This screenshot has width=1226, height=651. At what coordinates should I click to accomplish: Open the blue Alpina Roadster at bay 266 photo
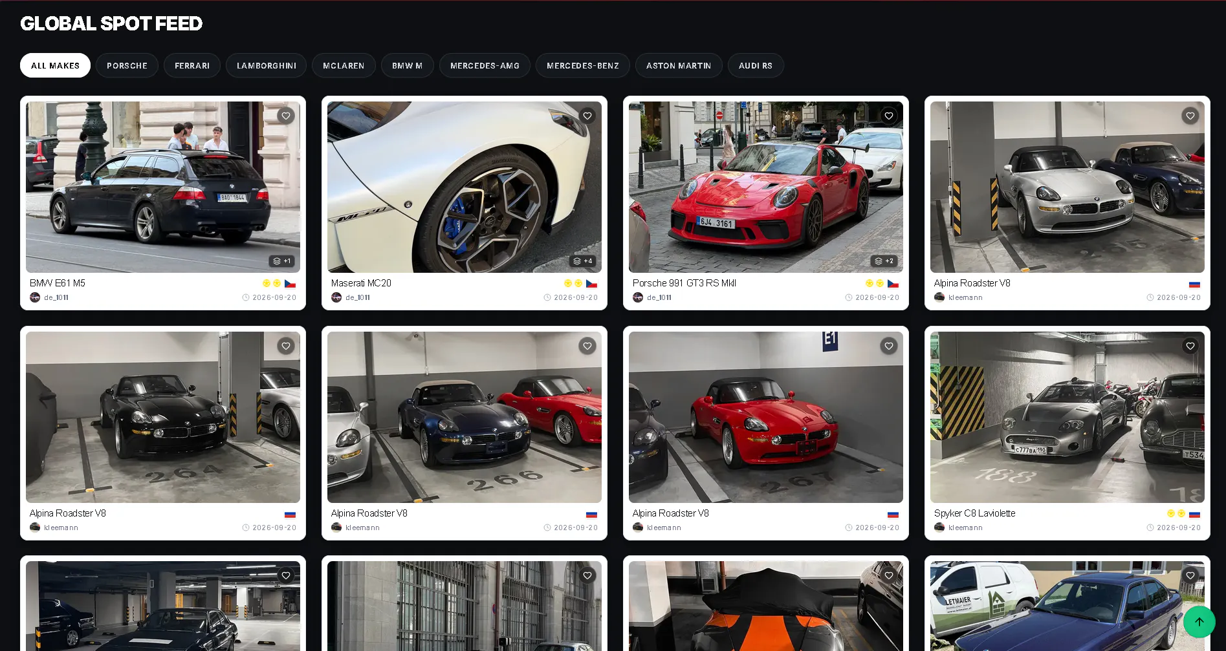[x=465, y=417]
